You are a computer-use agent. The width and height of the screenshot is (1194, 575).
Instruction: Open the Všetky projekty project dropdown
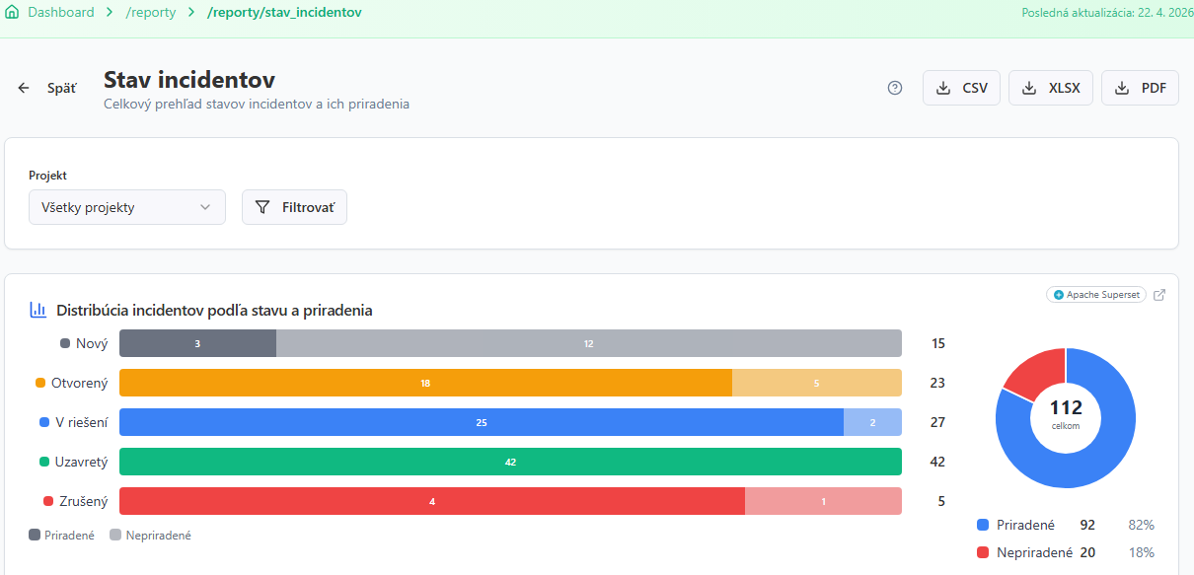(126, 207)
